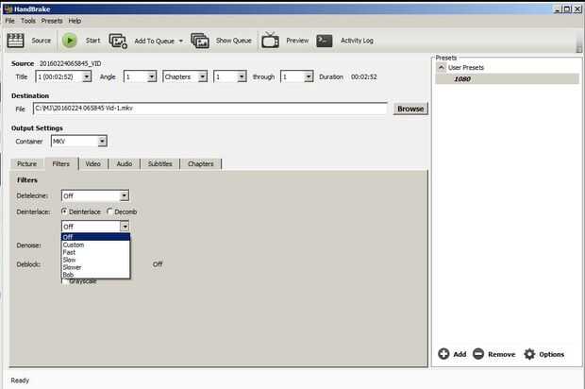This screenshot has height=389, width=585.
Task: Open the Add To Queue dropdown arrow
Action: click(181, 41)
